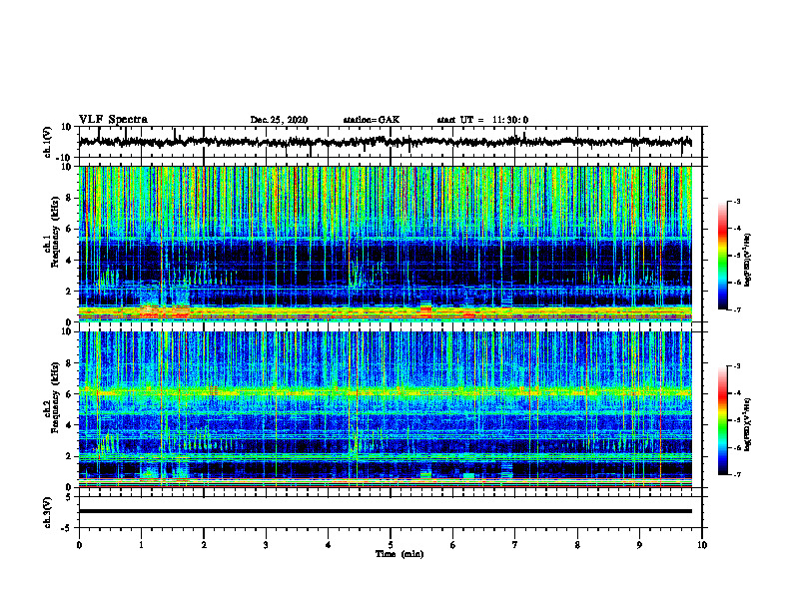Image resolution: width=791 pixels, height=611 pixels.
Task: Click the ch.2 spectrogram color scale bar
Action: click(x=722, y=420)
